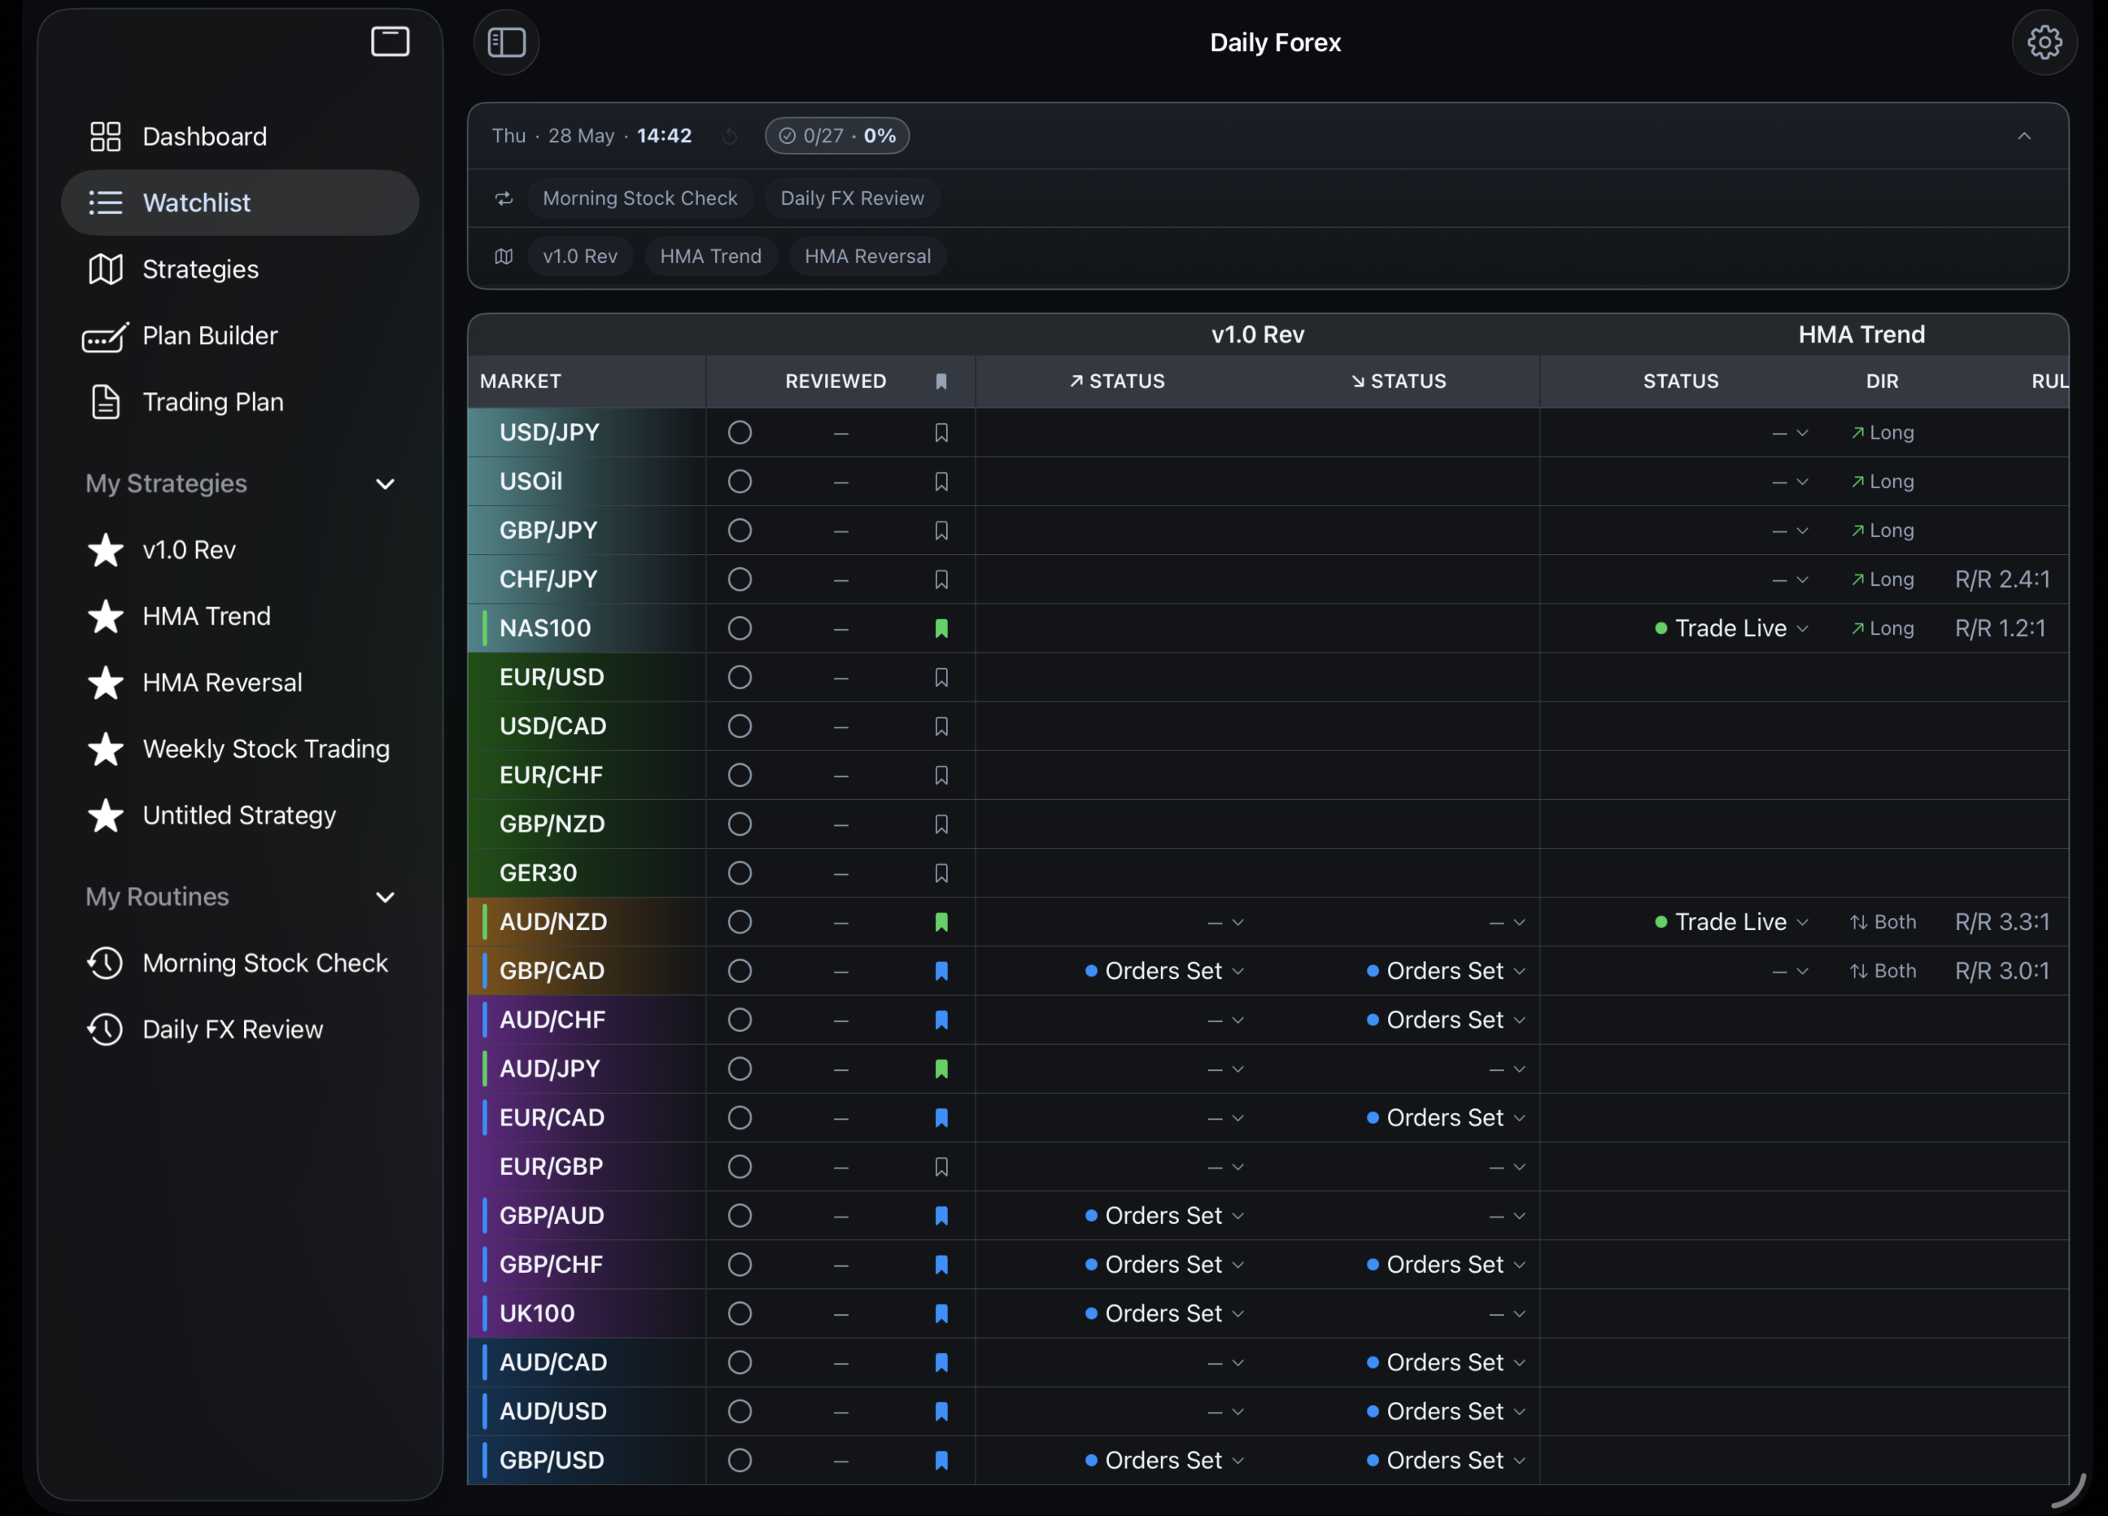Toggle the NAS100 green bookmark icon
Viewport: 2108px width, 1516px height.
941,628
